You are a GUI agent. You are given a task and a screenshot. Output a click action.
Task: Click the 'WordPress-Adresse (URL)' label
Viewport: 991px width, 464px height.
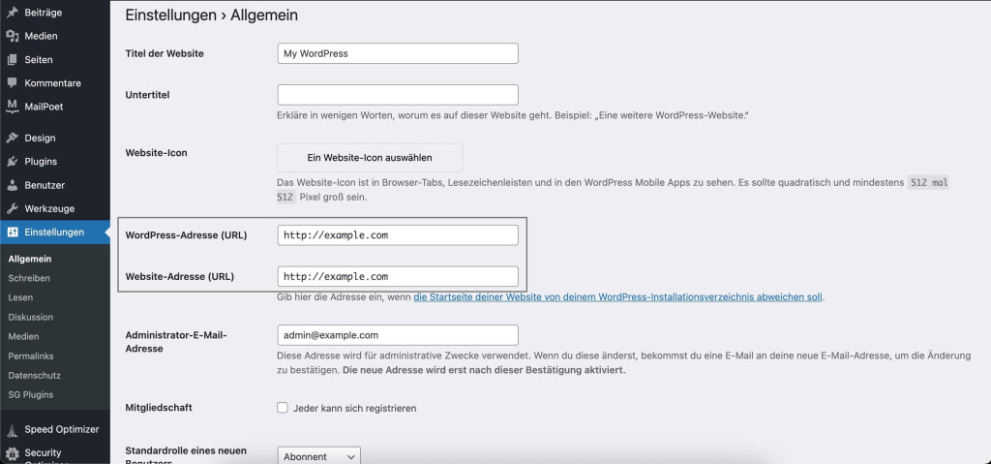(186, 234)
